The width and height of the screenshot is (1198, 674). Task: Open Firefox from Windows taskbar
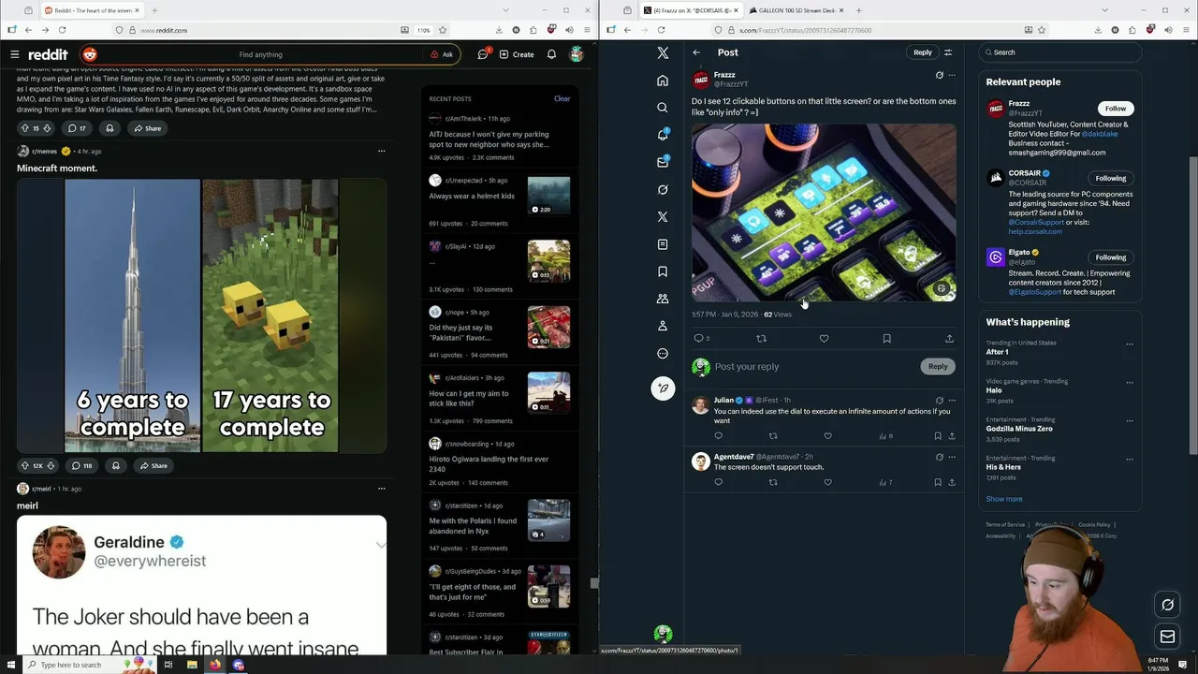215,665
